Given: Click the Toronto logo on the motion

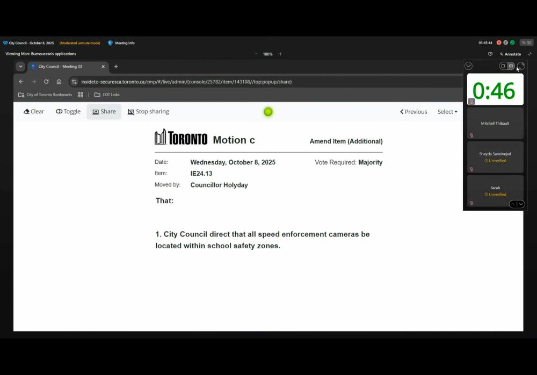Looking at the screenshot, I should [181, 137].
